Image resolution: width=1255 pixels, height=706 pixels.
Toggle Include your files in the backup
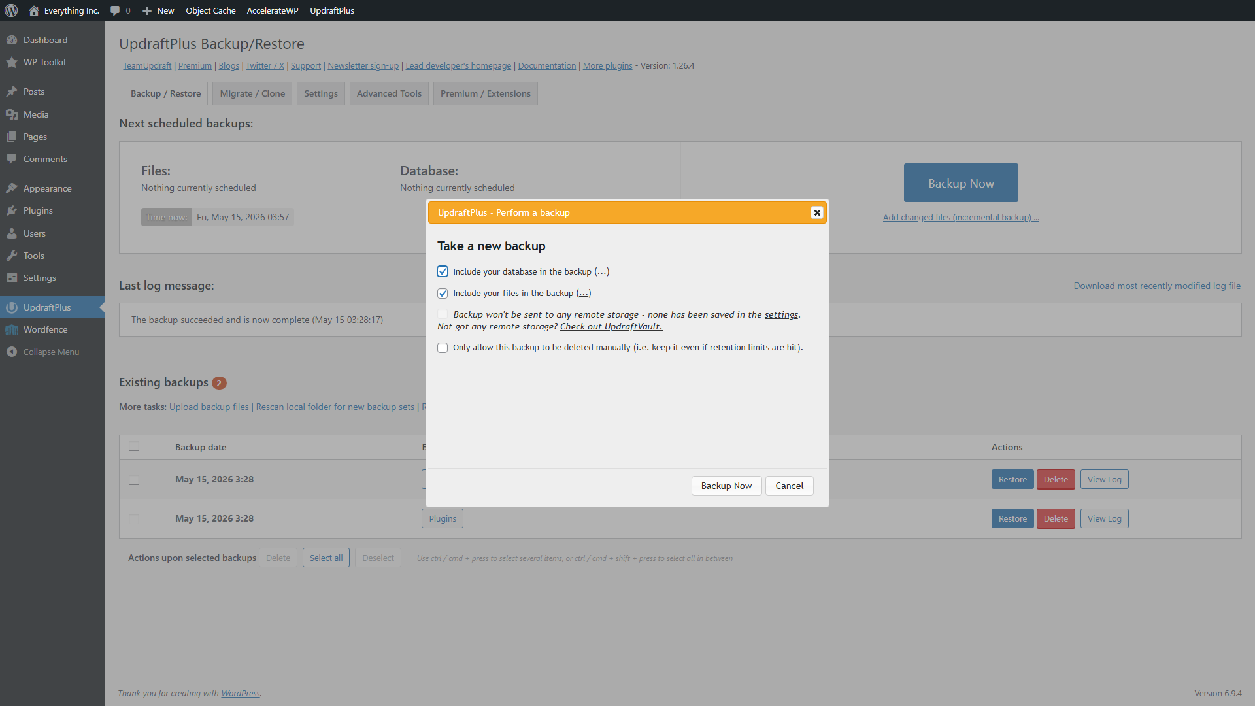click(443, 294)
